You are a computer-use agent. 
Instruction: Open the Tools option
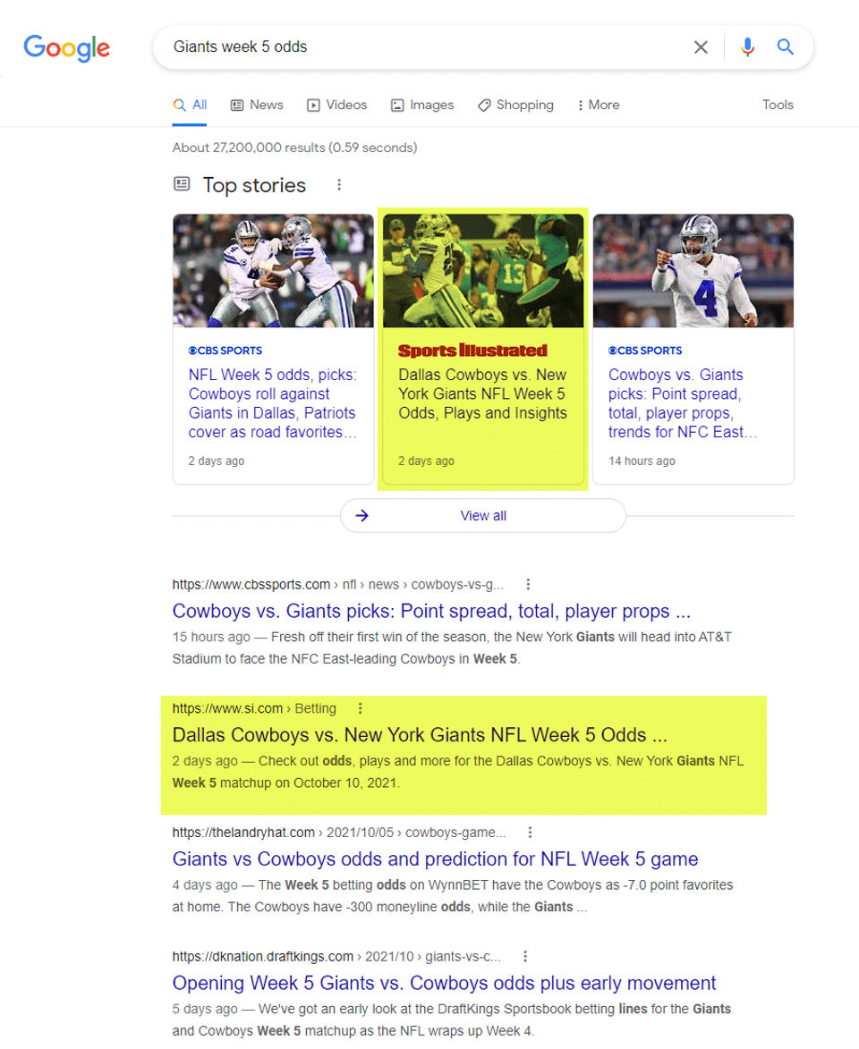[x=778, y=105]
